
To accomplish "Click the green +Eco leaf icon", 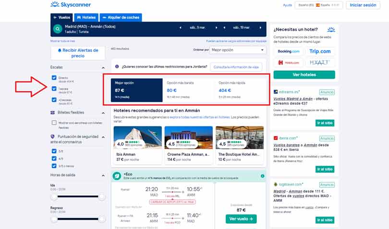I will pos(116,176).
